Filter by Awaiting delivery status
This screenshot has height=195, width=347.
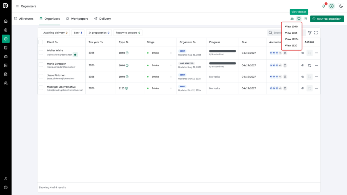tap(55, 33)
